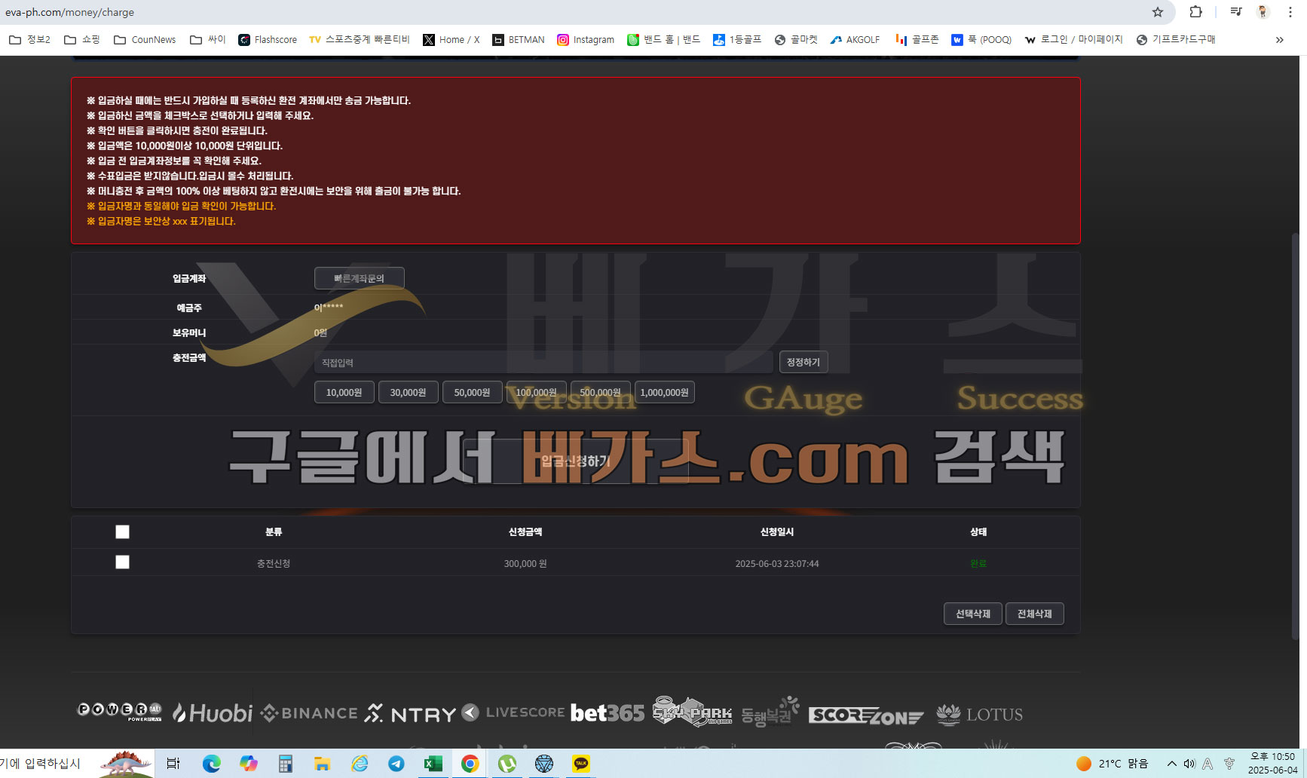Open Excel from the taskbar
Image resolution: width=1307 pixels, height=778 pixels.
(x=433, y=764)
